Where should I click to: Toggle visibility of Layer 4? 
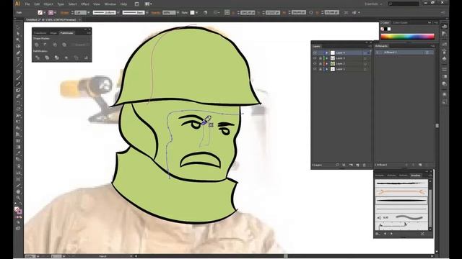click(x=315, y=53)
